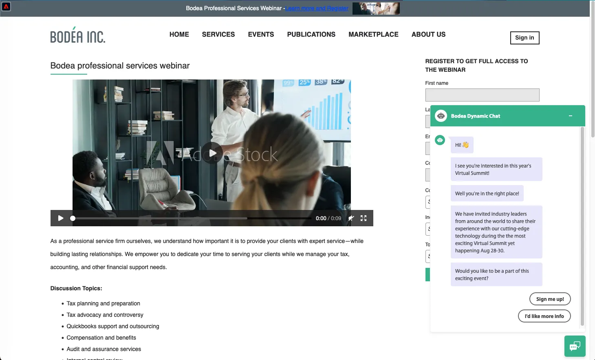Click the chat window scrollbar

coord(582,226)
